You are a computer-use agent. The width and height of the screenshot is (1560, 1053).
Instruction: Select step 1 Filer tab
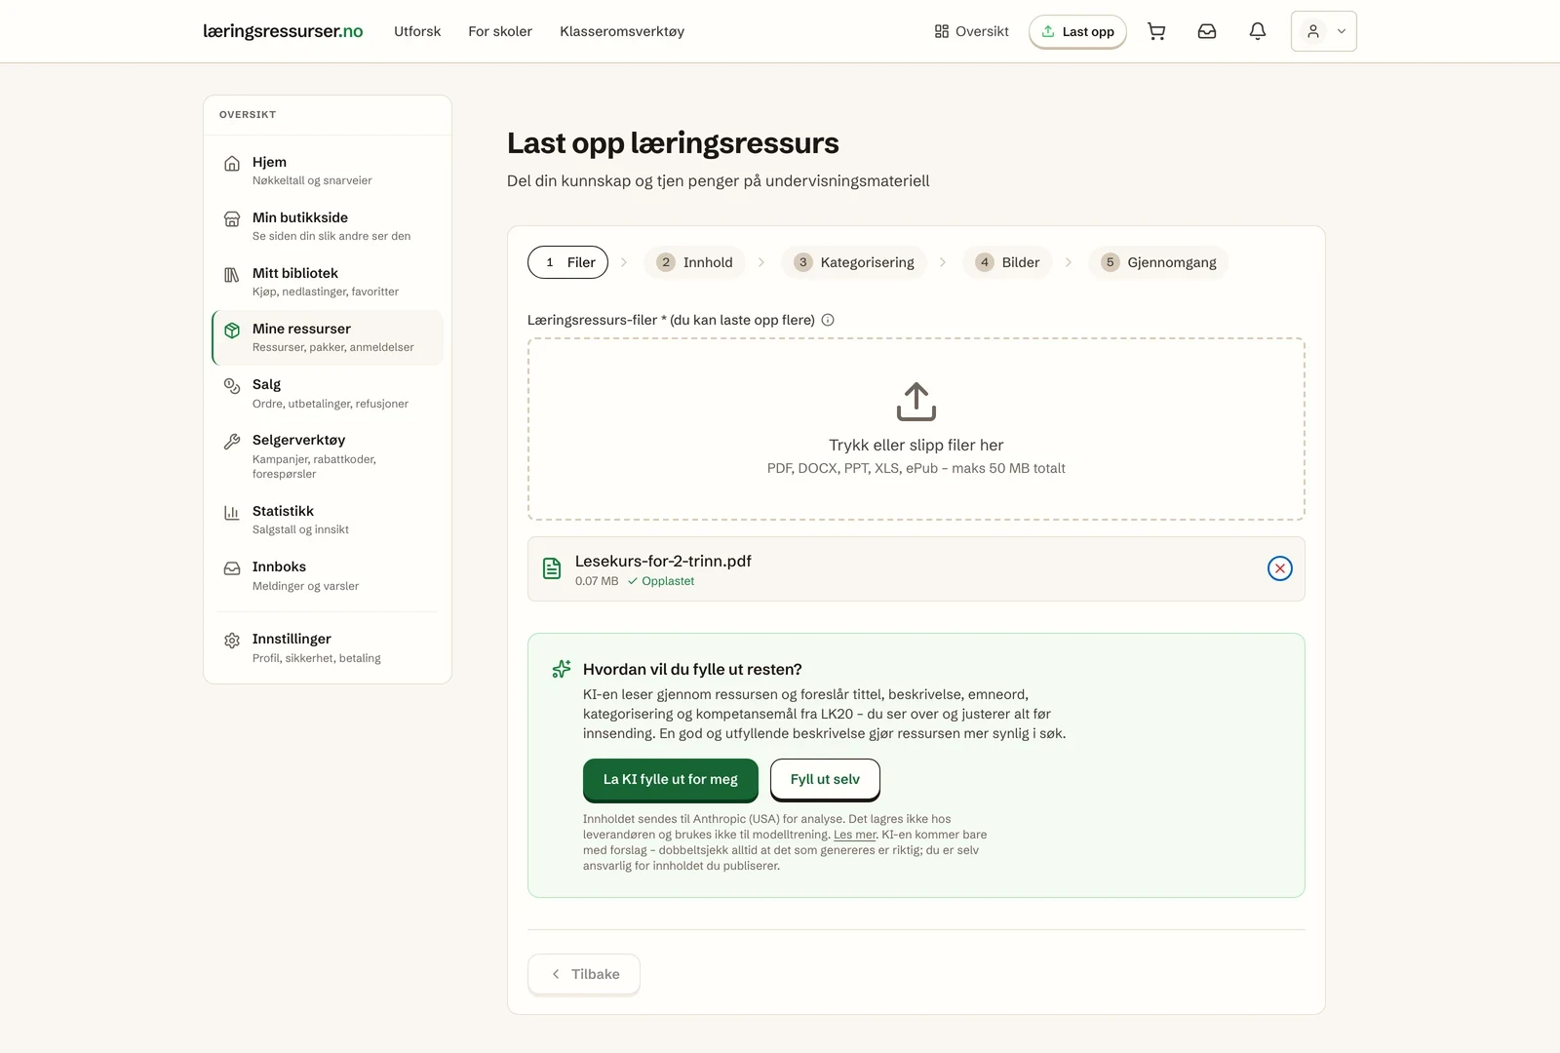coord(567,262)
